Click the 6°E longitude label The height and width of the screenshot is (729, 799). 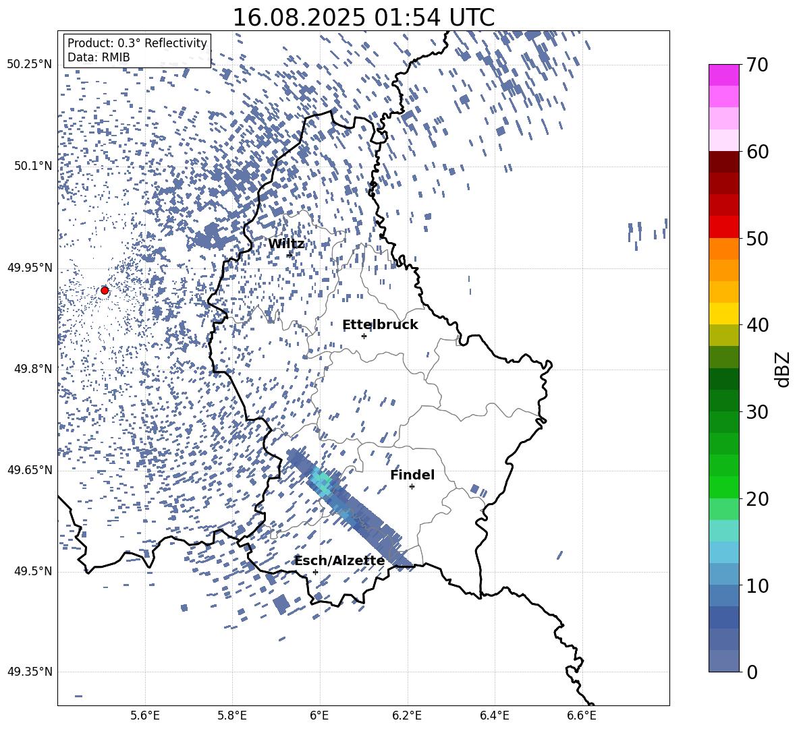319,716
